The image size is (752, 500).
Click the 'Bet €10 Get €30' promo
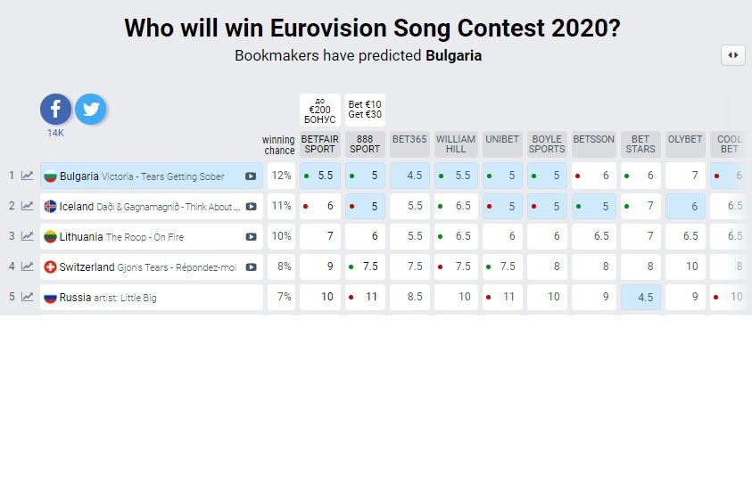click(365, 110)
